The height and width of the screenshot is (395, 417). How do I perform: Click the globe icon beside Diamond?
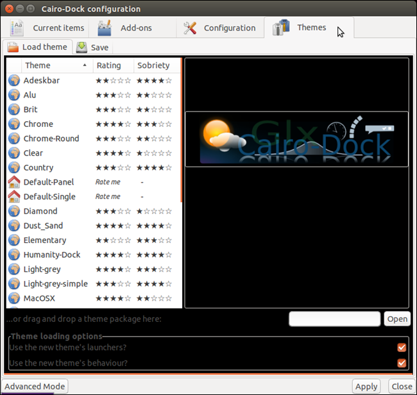tap(14, 211)
